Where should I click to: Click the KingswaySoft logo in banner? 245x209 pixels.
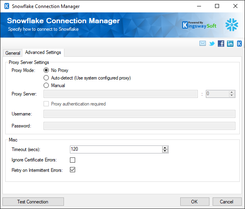pyautogui.click(x=199, y=25)
